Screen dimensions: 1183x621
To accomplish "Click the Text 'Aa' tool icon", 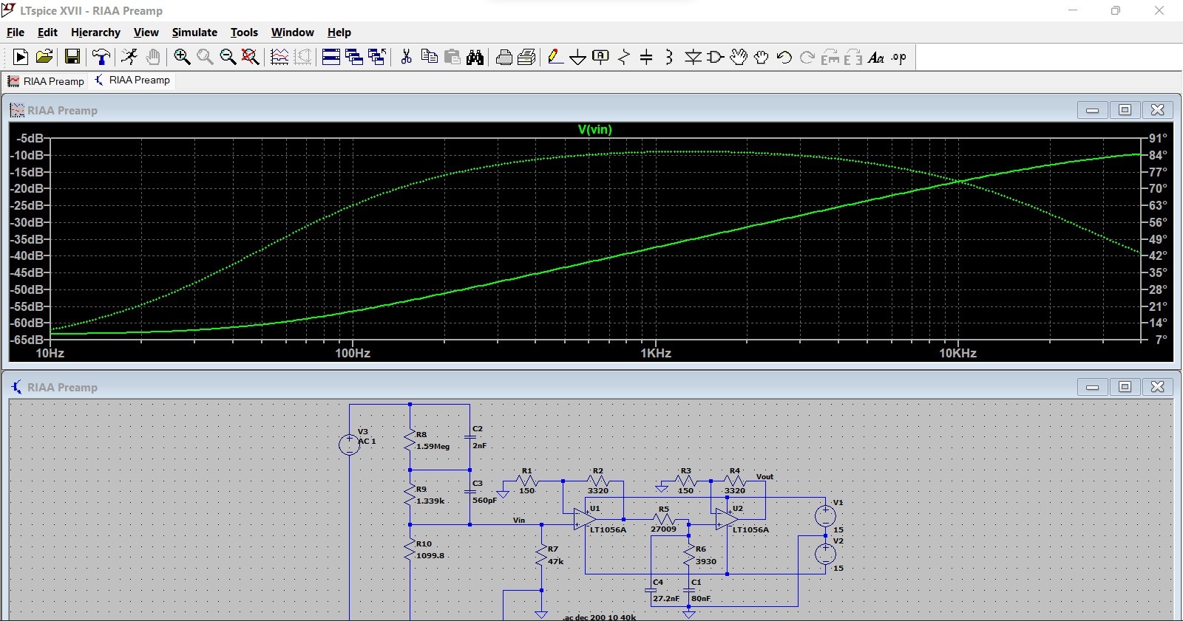I will pos(876,57).
